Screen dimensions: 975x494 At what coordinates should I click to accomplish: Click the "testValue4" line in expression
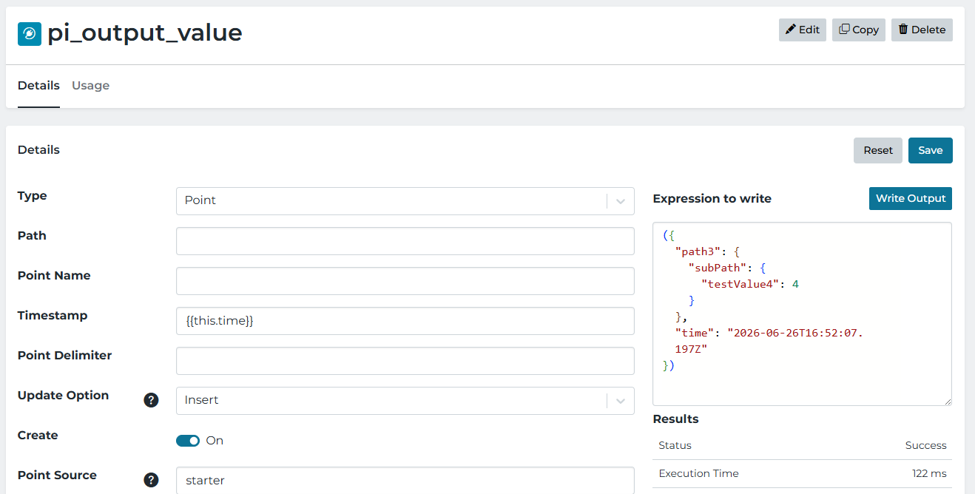[750, 284]
